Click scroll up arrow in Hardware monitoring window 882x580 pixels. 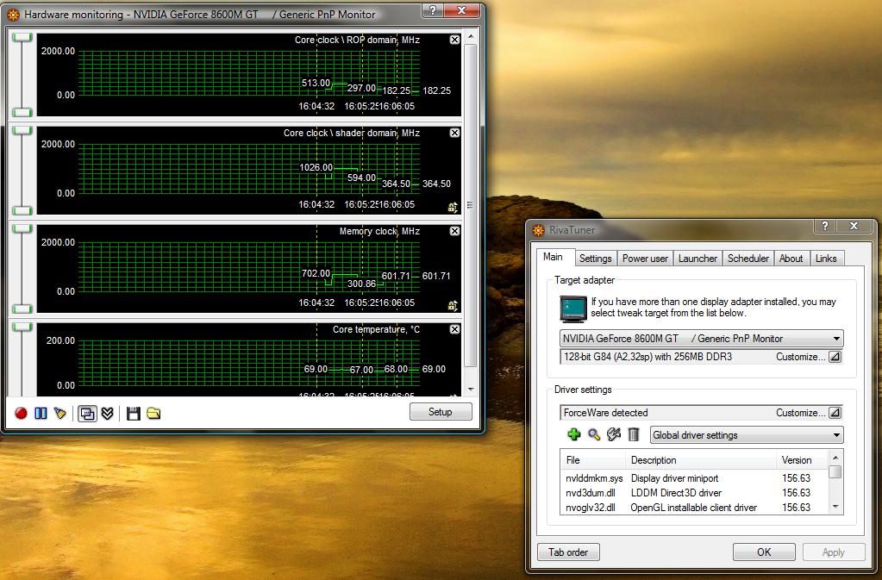pyautogui.click(x=471, y=37)
